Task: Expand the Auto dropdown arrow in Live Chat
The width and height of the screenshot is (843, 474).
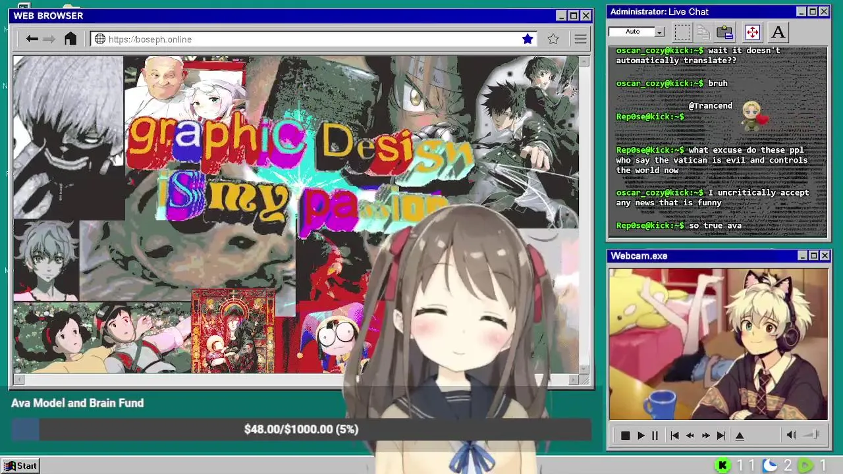Action: (659, 32)
